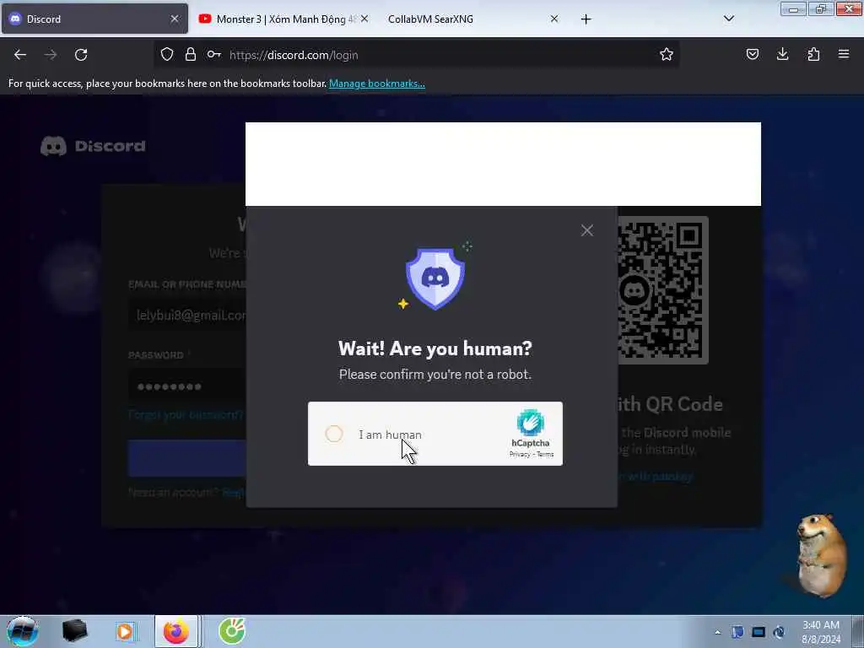Reload the current page
The image size is (864, 648).
click(x=81, y=55)
